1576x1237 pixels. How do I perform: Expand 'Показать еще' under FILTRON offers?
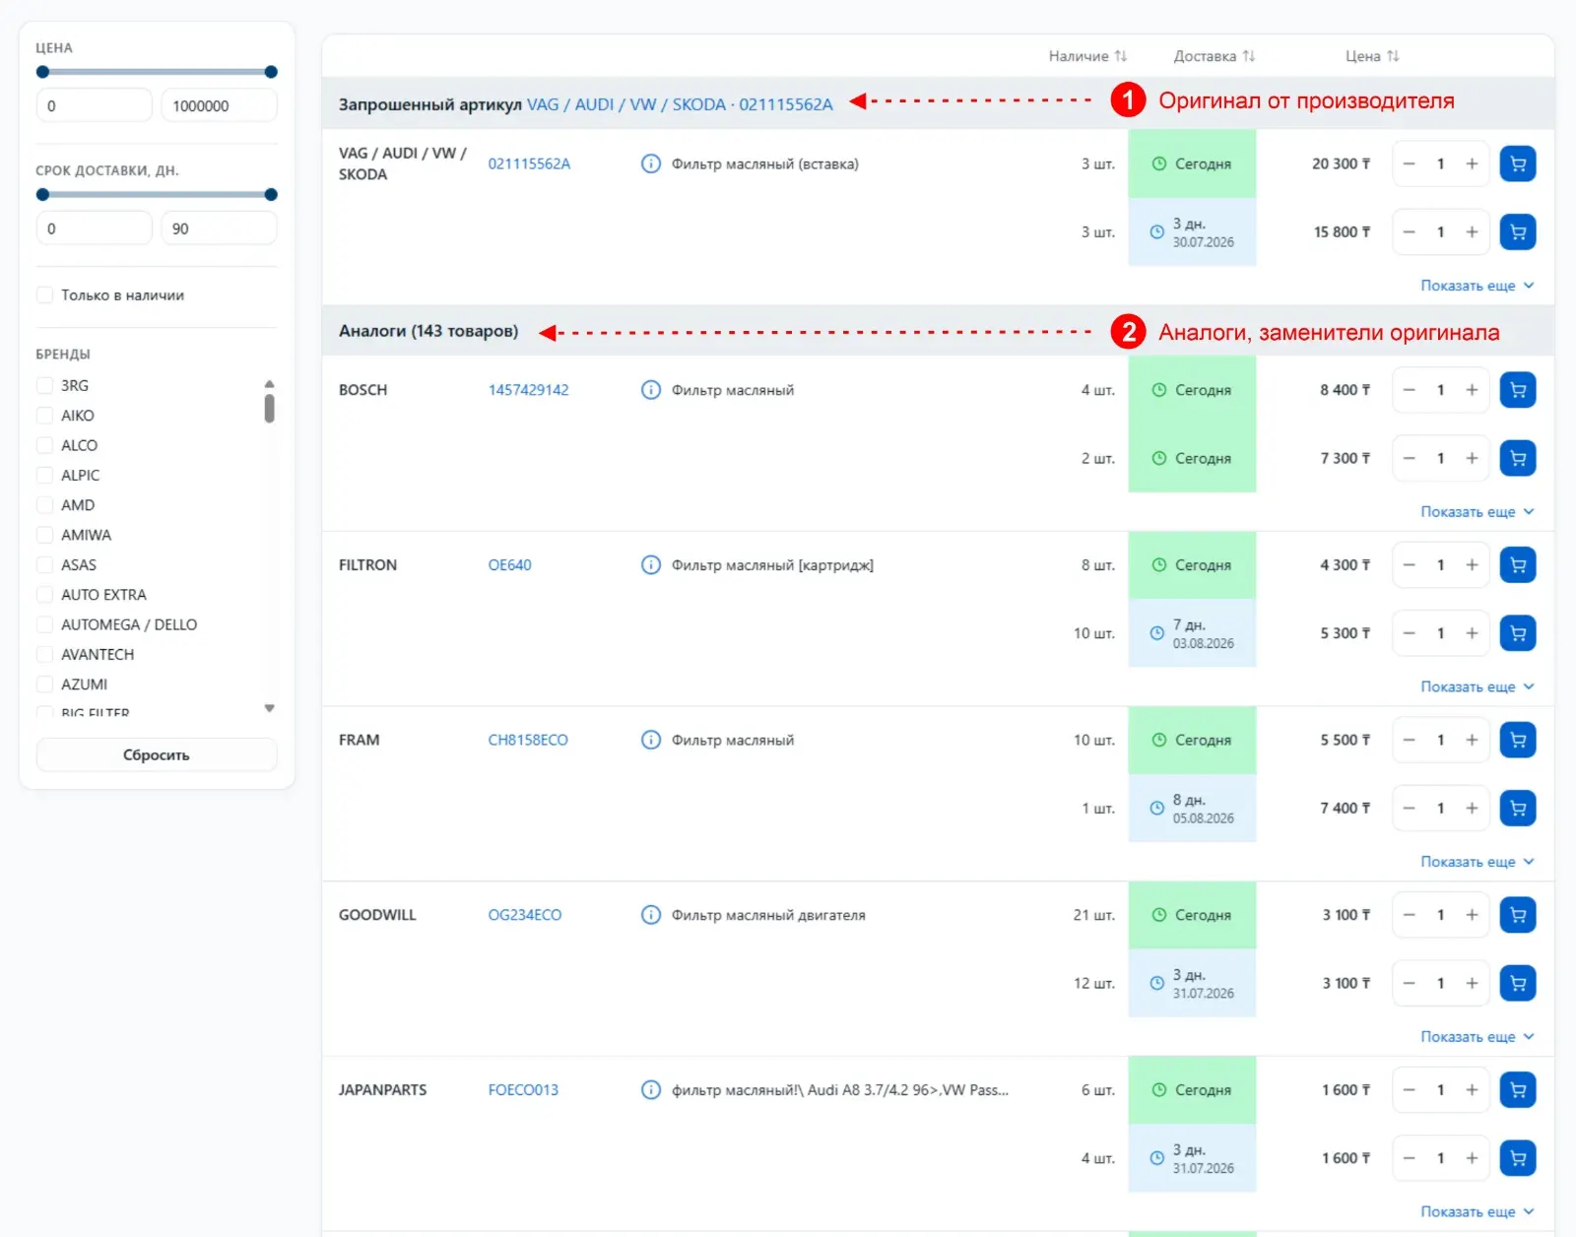1477,686
